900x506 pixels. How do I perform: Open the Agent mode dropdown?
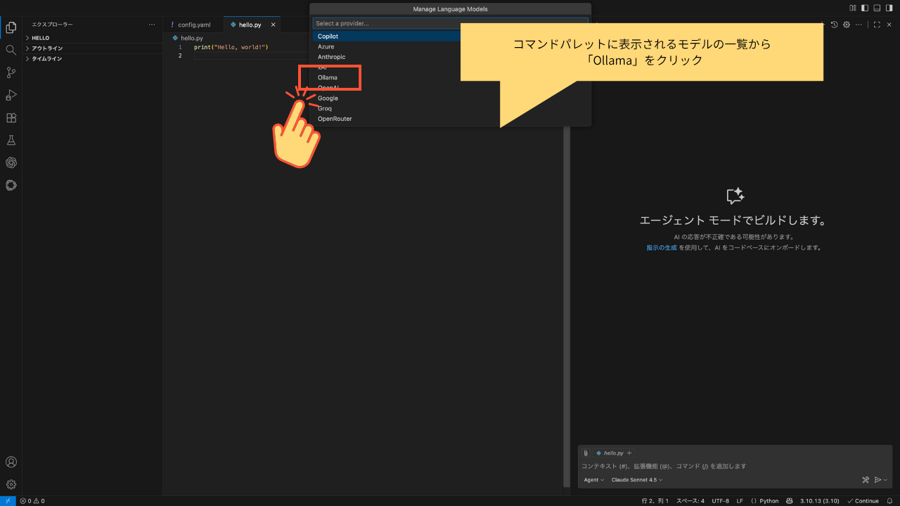(593, 479)
